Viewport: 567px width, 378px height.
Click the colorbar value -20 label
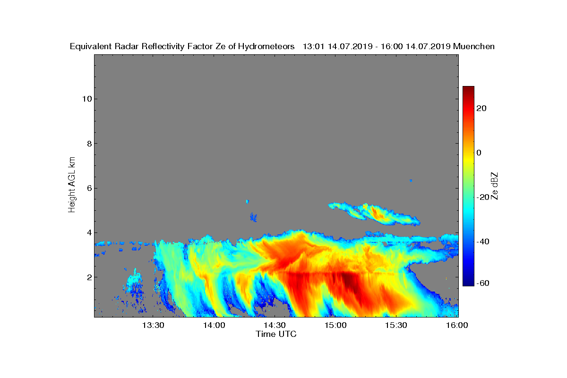point(482,197)
